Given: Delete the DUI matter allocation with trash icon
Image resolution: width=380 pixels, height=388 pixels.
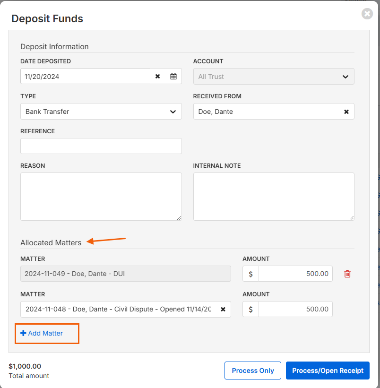Looking at the screenshot, I should tap(347, 274).
